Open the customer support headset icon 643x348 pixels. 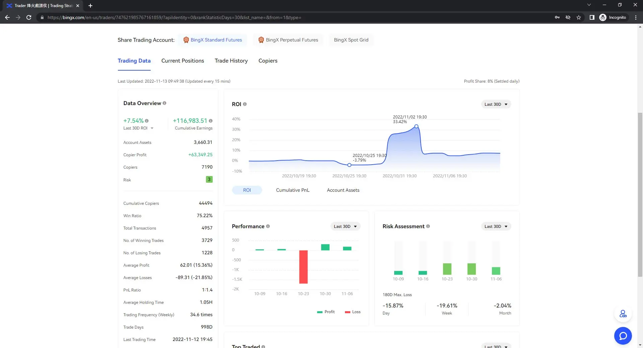623,314
